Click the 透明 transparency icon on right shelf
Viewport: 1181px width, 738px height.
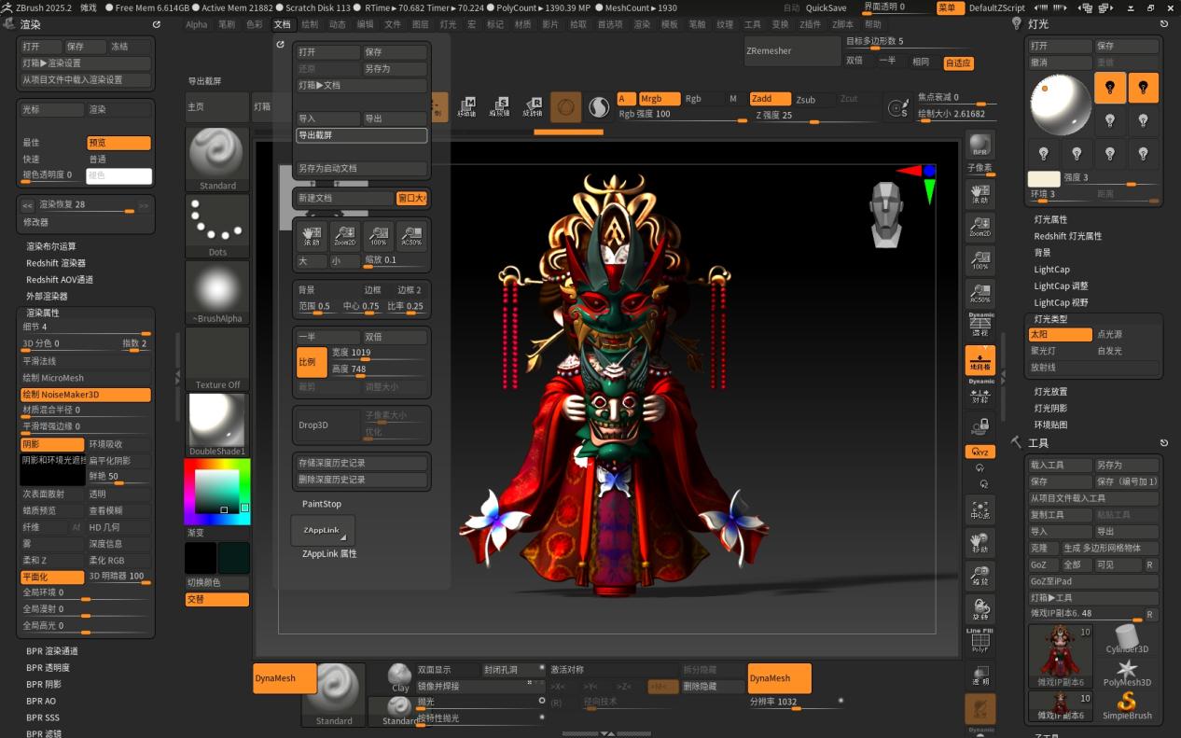[980, 676]
